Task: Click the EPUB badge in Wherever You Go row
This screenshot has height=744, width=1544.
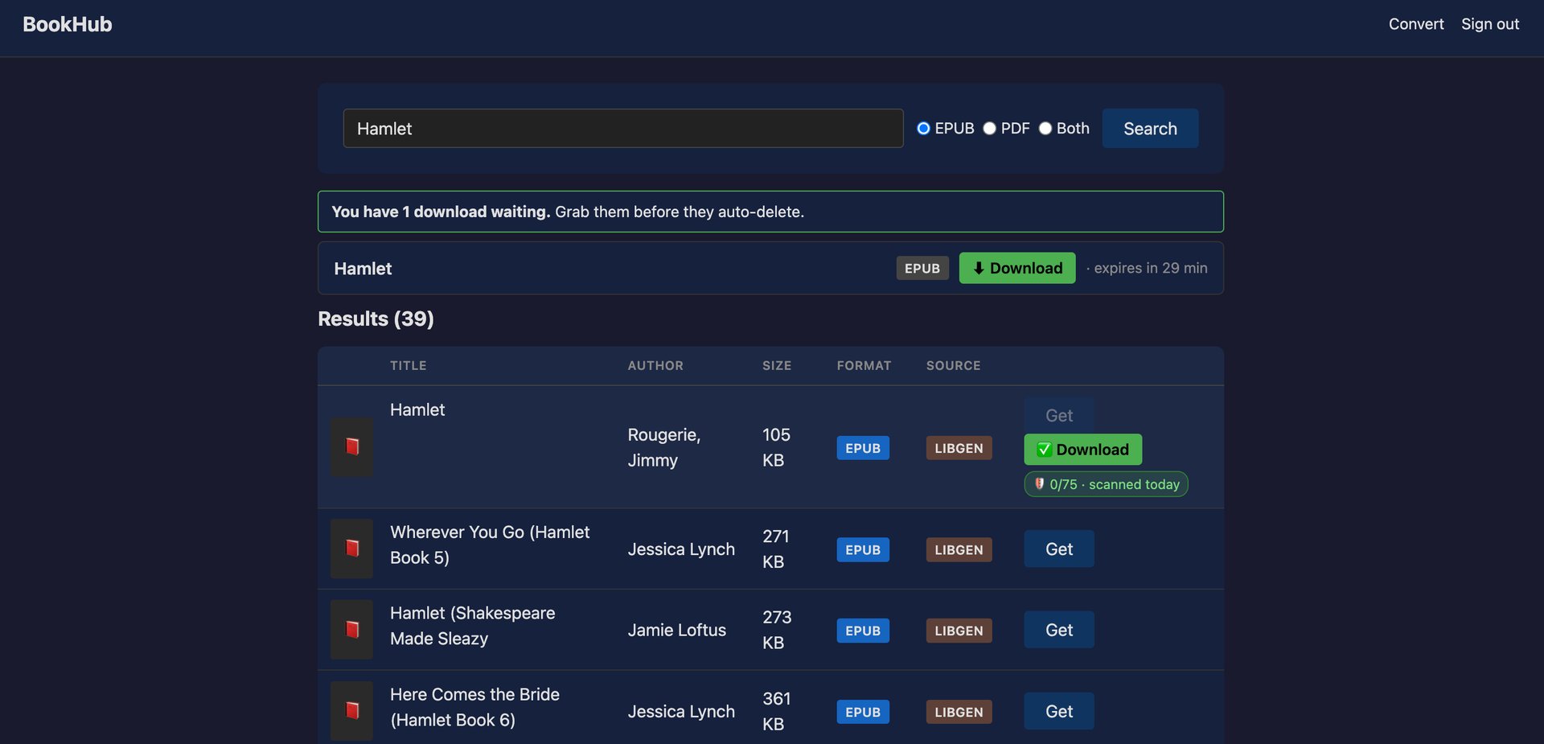Action: click(x=863, y=549)
